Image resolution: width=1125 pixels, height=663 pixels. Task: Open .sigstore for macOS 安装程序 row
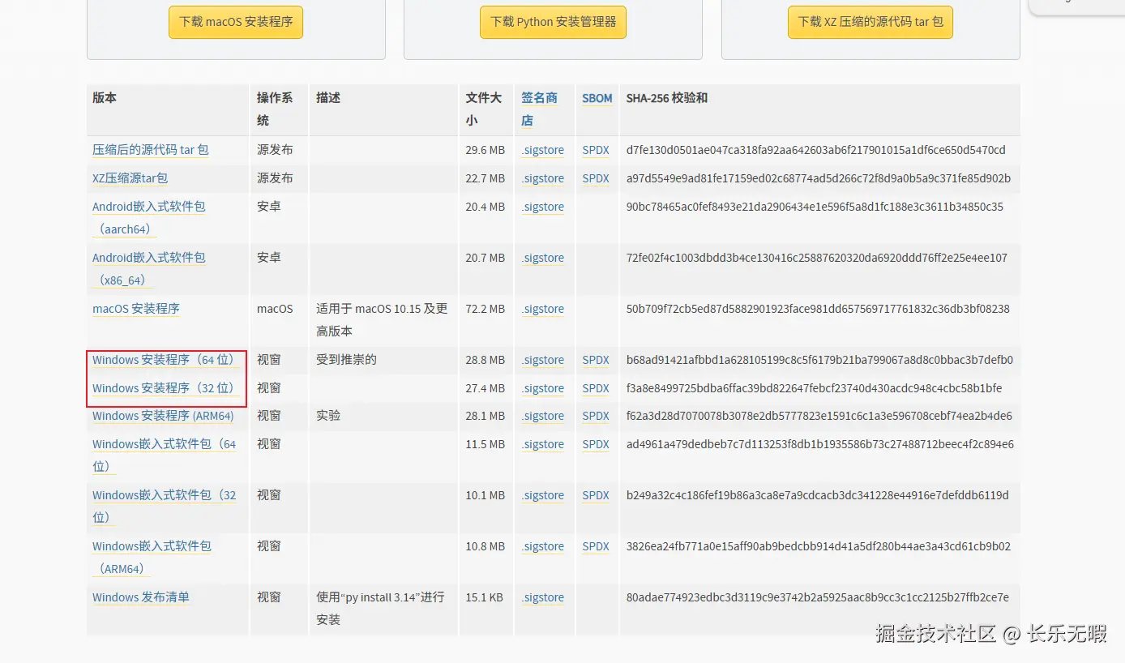(542, 309)
